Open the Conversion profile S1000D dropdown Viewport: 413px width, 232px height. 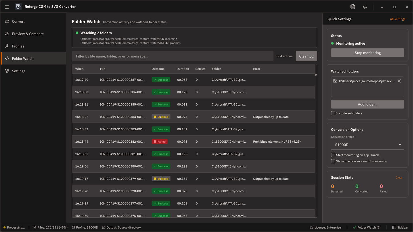point(368,145)
